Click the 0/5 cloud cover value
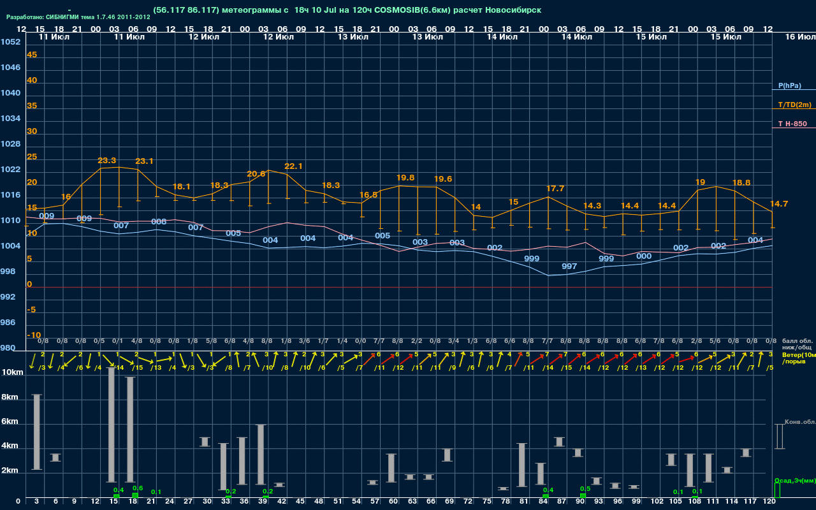 [x=99, y=341]
